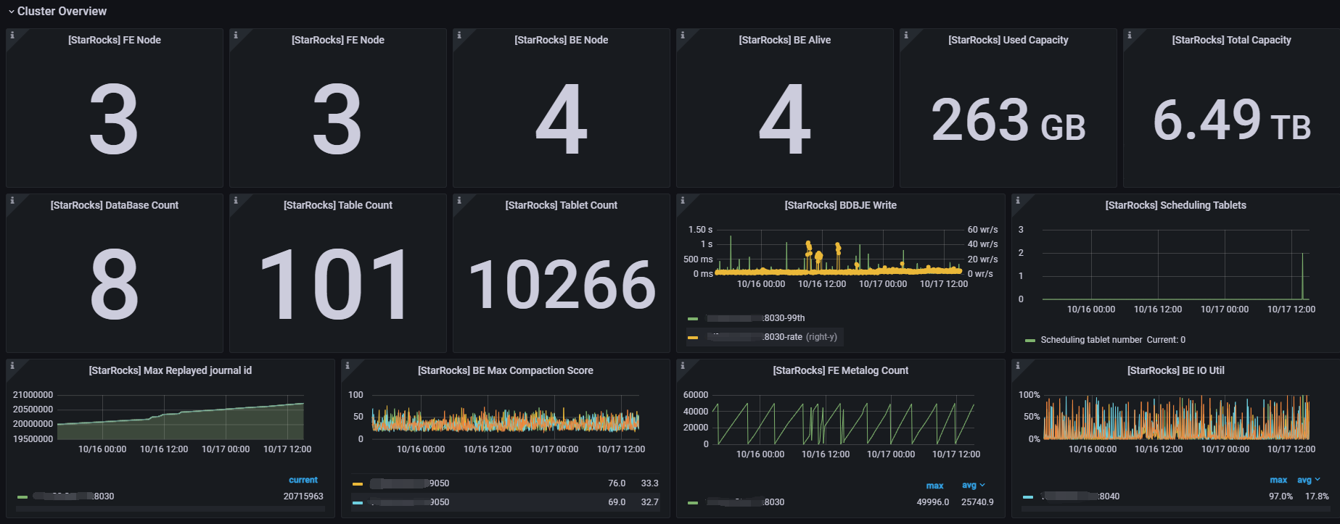Screen dimensions: 1340x524
Task: Click info icon on DataBase Count panel
Action: click(12, 200)
